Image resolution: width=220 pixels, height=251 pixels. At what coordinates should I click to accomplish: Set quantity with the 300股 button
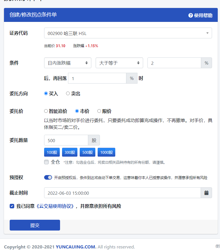(x=70, y=152)
